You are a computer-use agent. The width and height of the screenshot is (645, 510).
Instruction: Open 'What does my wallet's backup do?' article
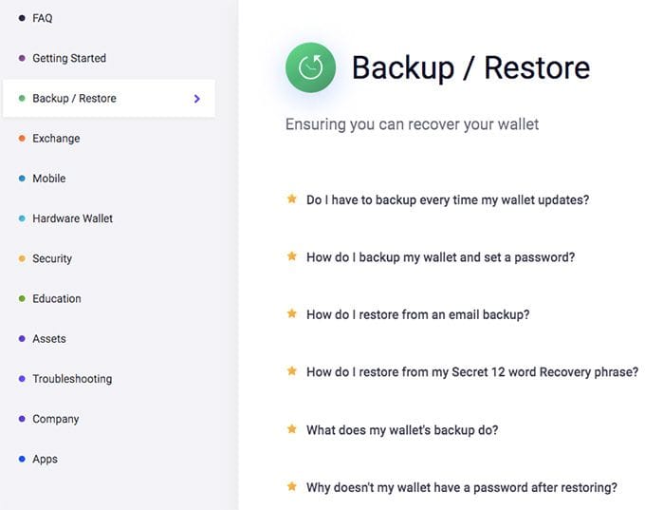point(402,430)
